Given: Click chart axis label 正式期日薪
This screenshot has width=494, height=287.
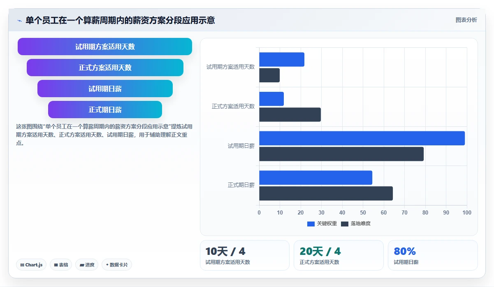Looking at the screenshot, I should point(241,185).
